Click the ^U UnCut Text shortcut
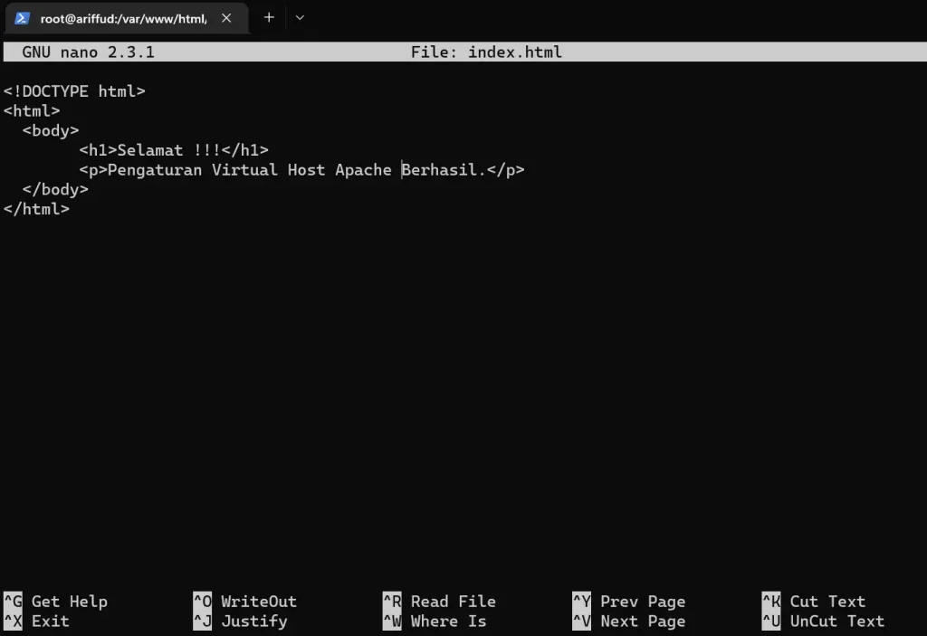The height and width of the screenshot is (636, 927). coord(823,622)
